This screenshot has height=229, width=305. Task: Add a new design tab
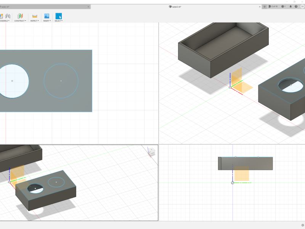265,6
